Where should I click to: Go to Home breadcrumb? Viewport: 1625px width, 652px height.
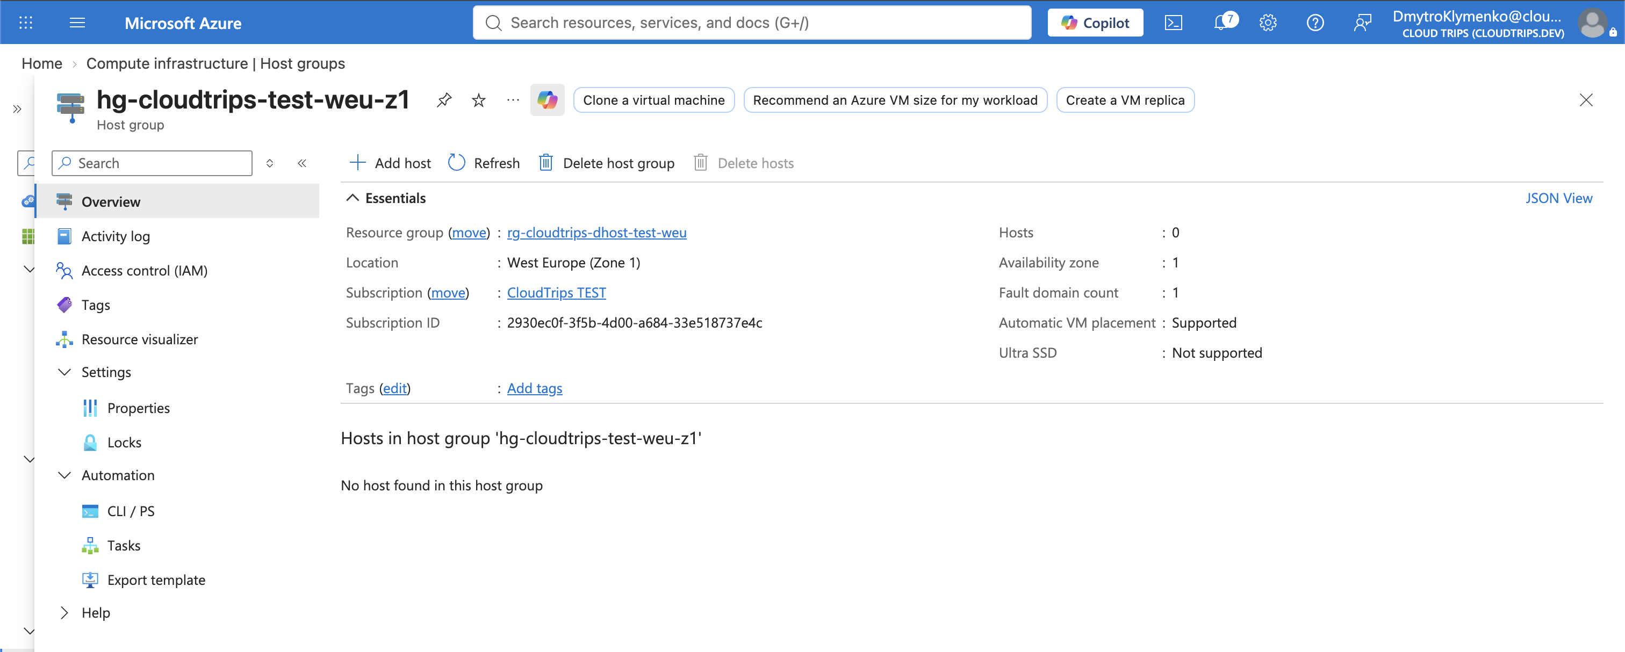[x=41, y=64]
